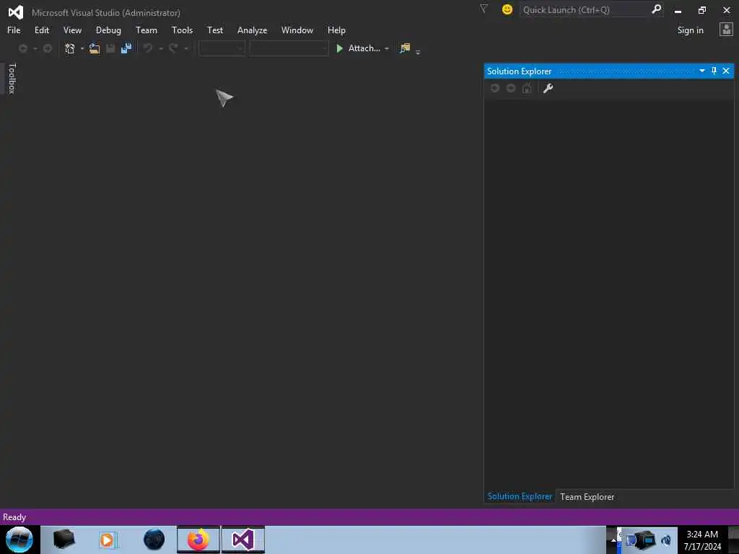Click the Redo toolbar icon
739x554 pixels.
[x=173, y=48]
